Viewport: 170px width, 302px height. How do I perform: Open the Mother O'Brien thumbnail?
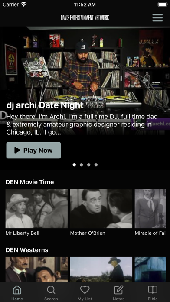(101, 208)
